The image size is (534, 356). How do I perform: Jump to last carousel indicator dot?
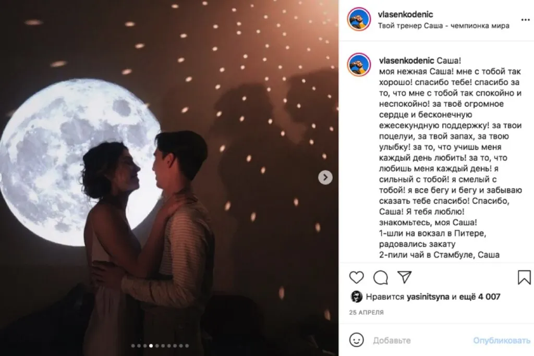click(187, 346)
